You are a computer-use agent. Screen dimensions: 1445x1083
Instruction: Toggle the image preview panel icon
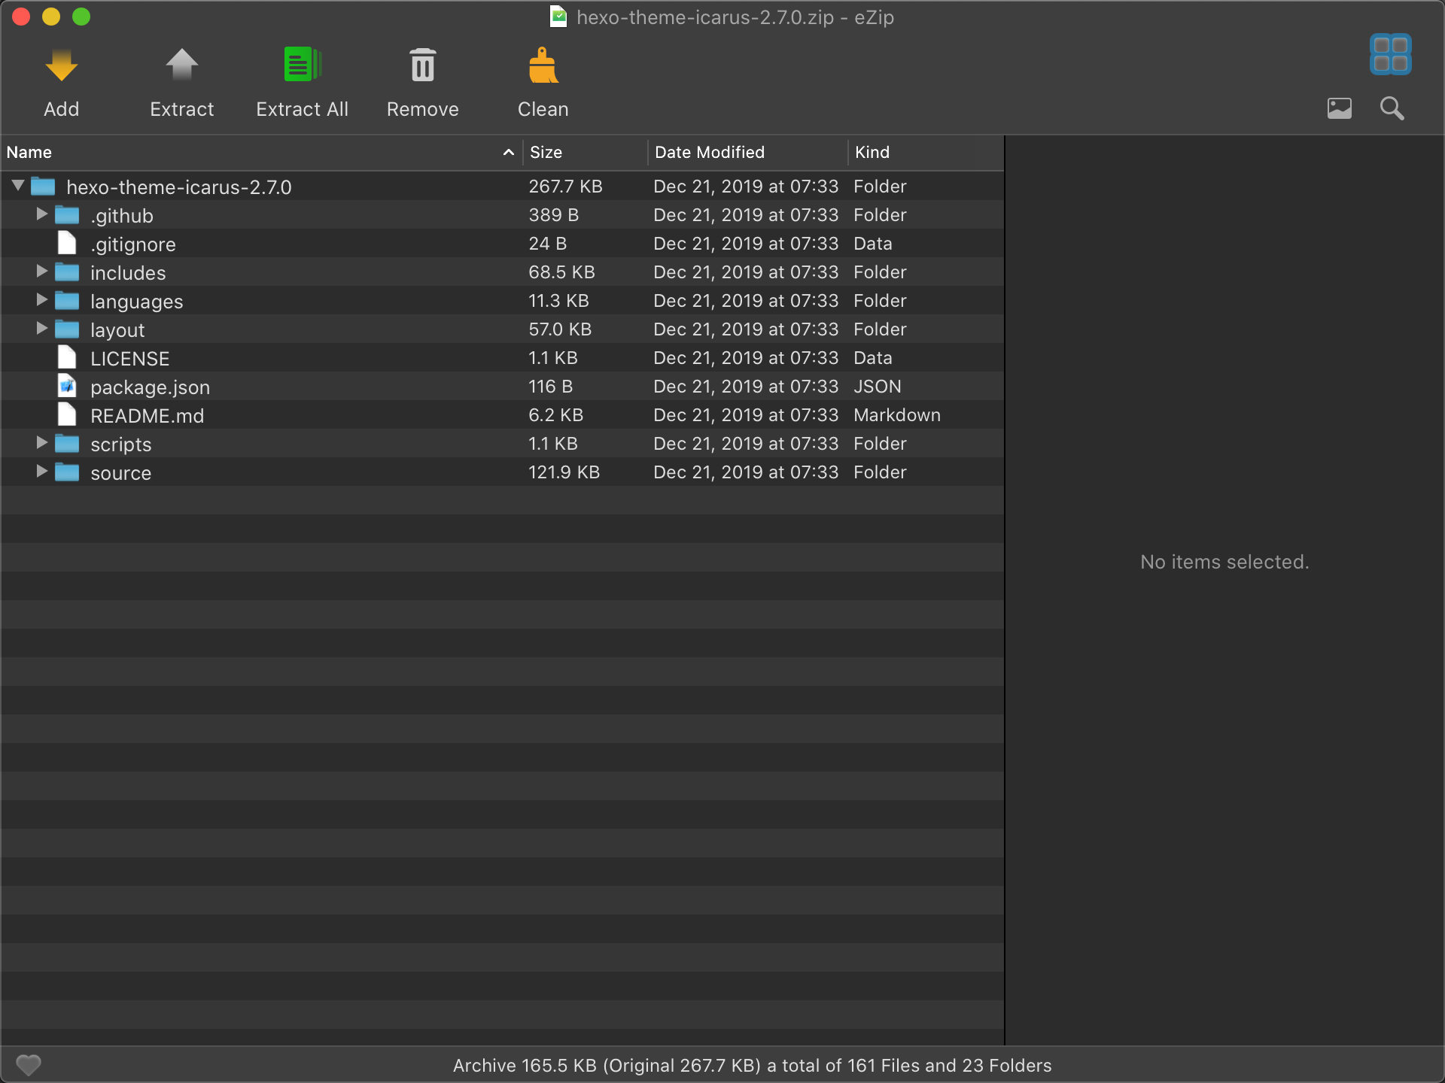1340,108
